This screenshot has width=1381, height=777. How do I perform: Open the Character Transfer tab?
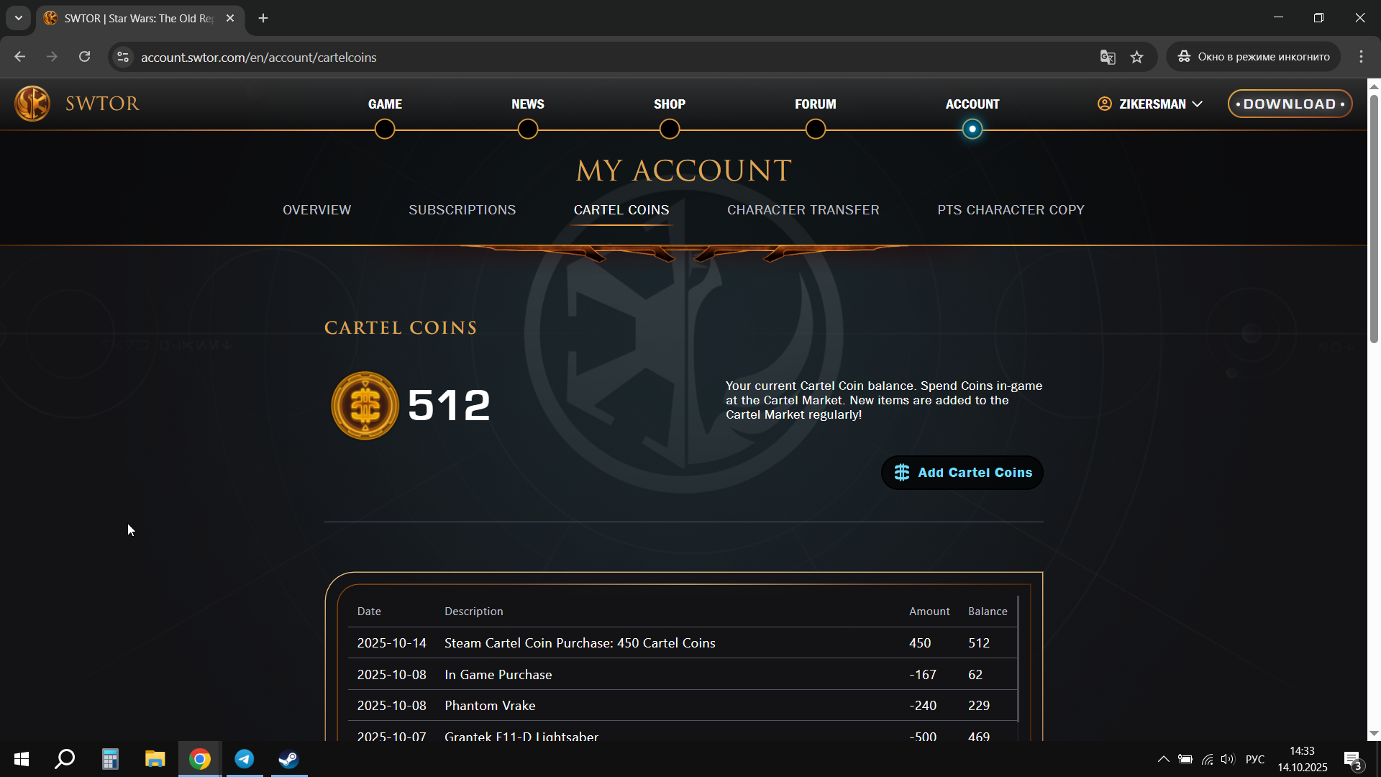pyautogui.click(x=803, y=210)
